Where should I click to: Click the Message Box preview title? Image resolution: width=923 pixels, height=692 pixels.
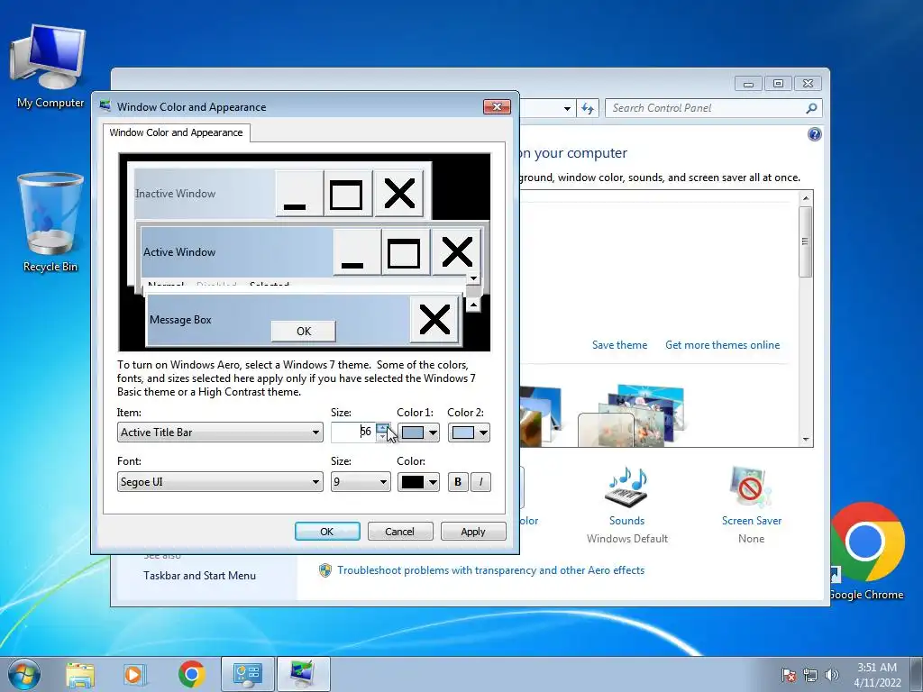coord(180,320)
